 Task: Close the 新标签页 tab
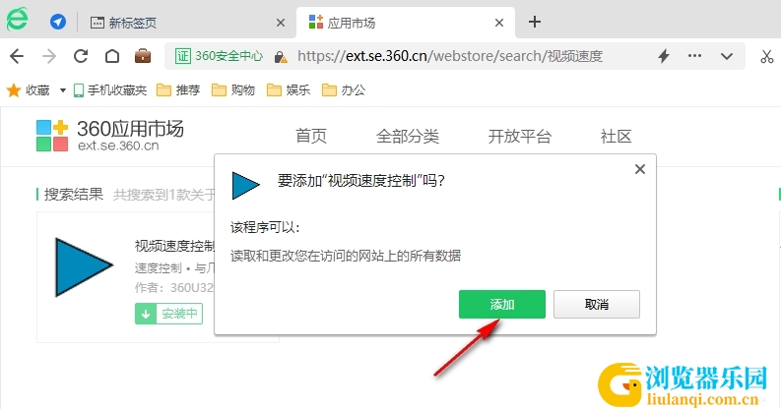281,23
